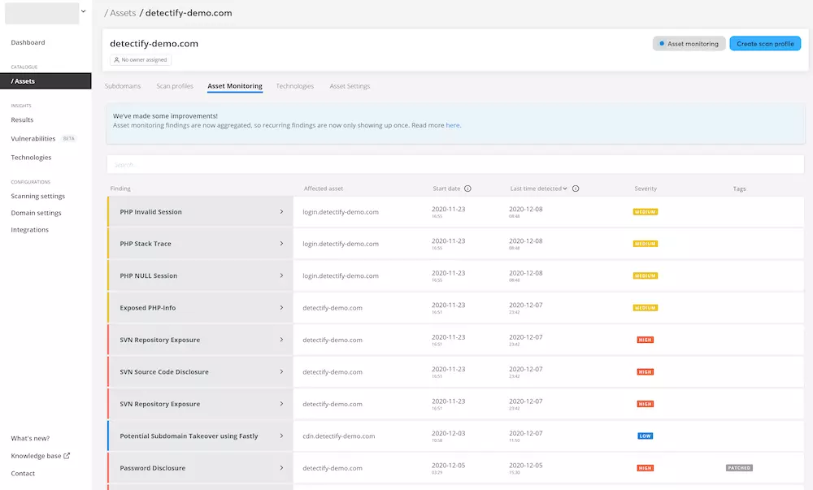The height and width of the screenshot is (490, 813).
Task: Click the Create scan profile button
Action: (x=765, y=44)
